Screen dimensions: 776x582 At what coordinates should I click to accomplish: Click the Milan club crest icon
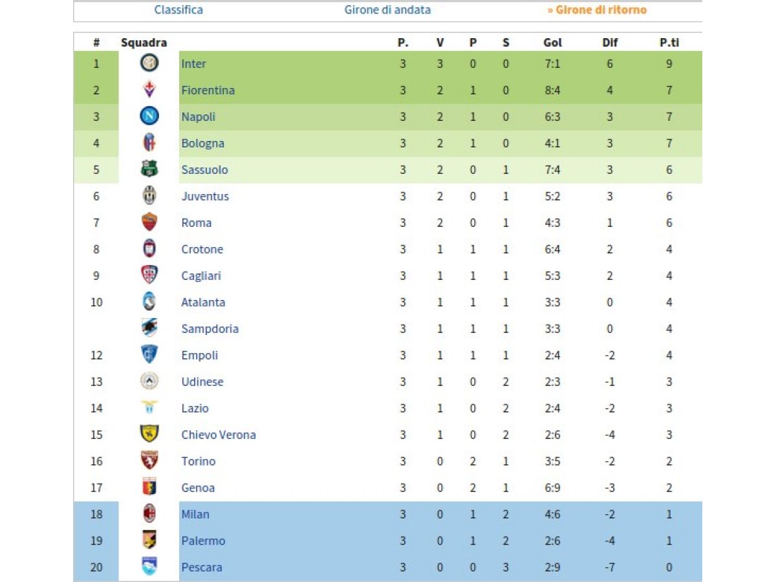point(149,514)
